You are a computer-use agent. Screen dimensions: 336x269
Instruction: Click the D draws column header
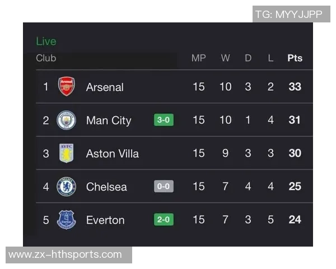click(x=248, y=58)
